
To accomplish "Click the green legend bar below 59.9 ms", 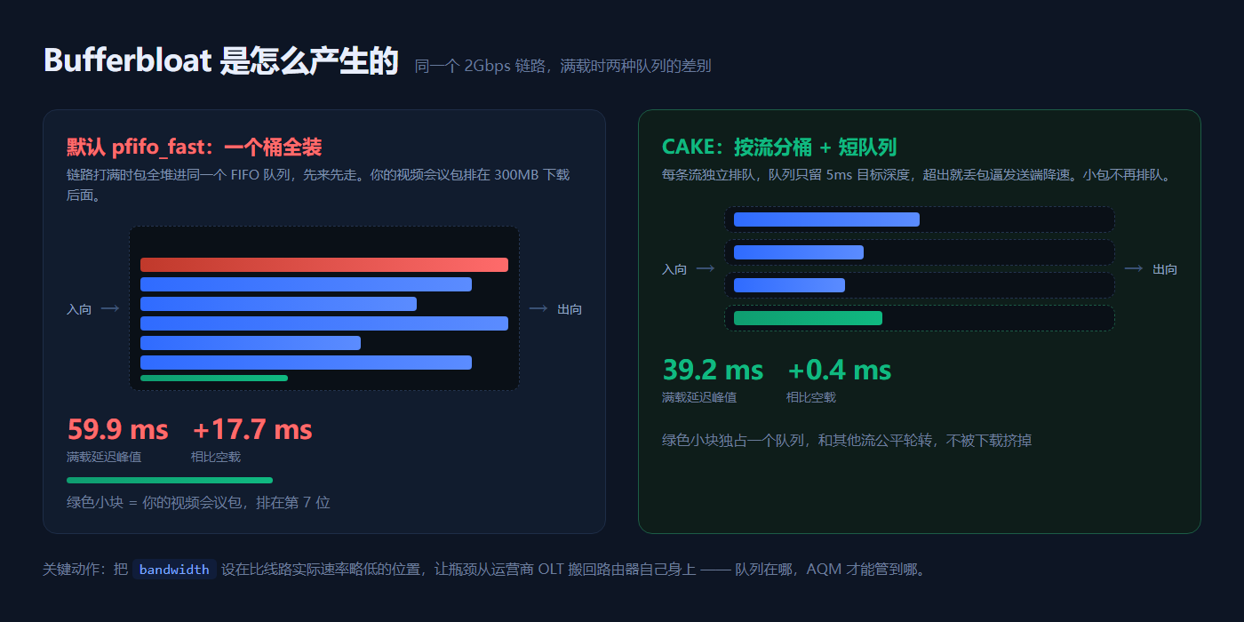I will [170, 480].
